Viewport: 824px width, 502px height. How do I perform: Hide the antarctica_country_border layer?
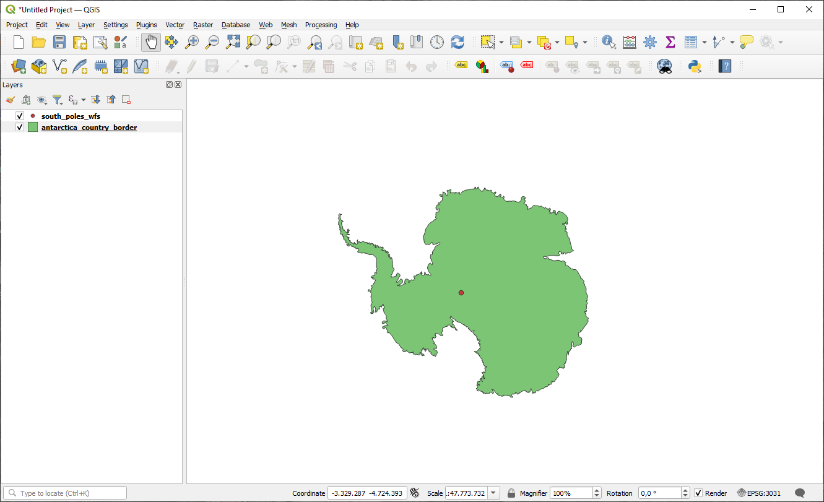pyautogui.click(x=20, y=128)
